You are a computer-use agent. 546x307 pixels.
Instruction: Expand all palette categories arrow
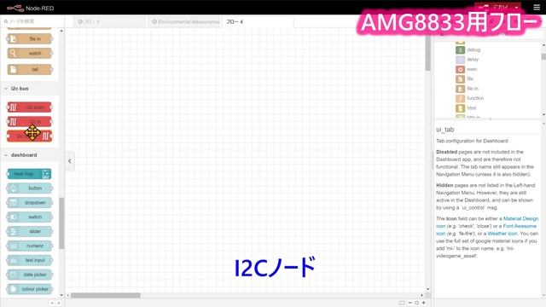click(x=59, y=303)
